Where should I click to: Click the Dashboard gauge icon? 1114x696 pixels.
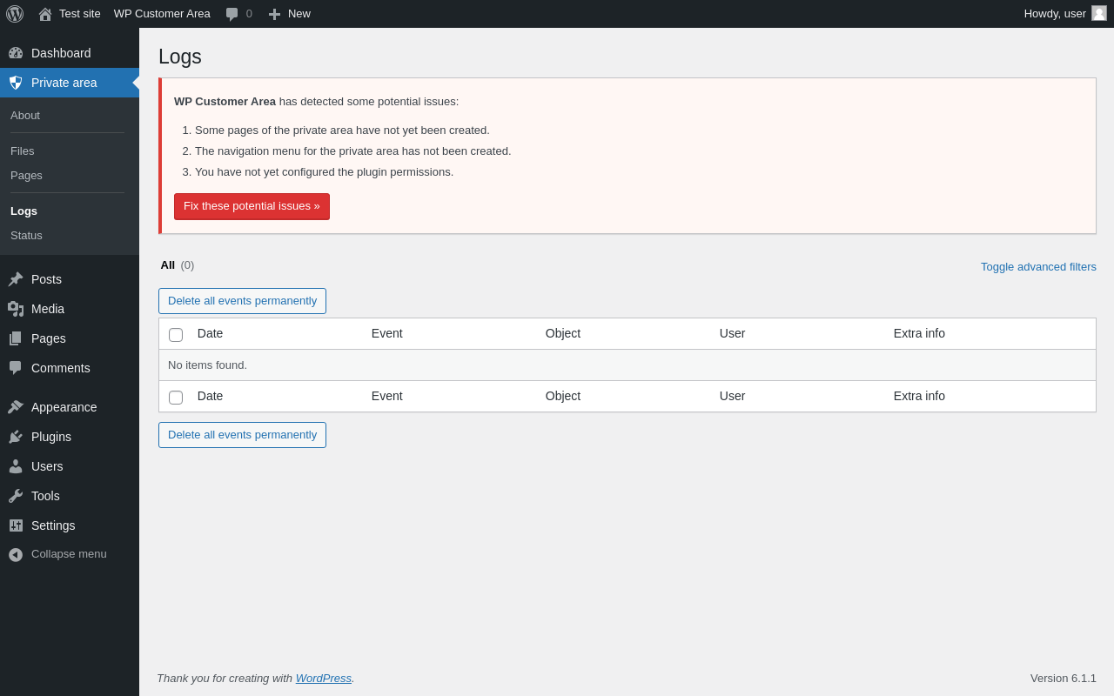tap(16, 53)
